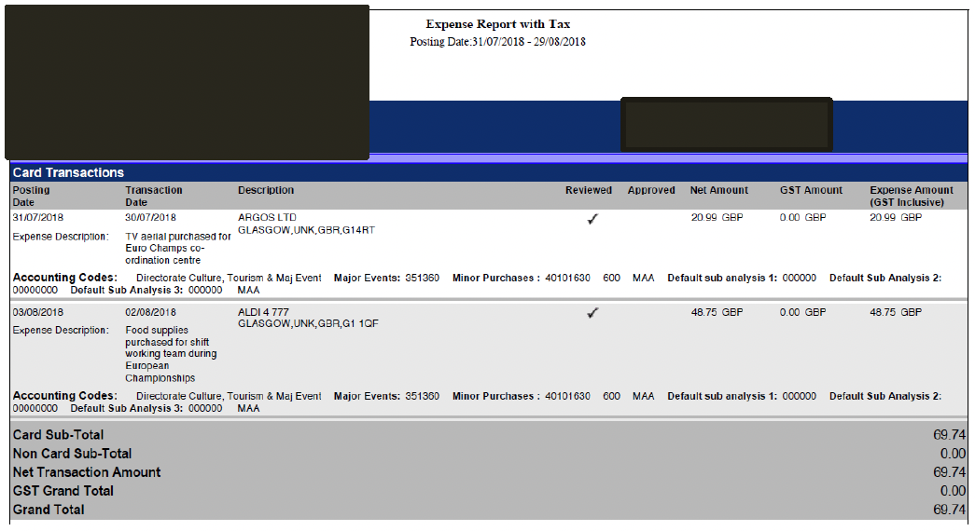The image size is (975, 531).
Task: Select expense amount 48.75 GBP
Action: (896, 312)
